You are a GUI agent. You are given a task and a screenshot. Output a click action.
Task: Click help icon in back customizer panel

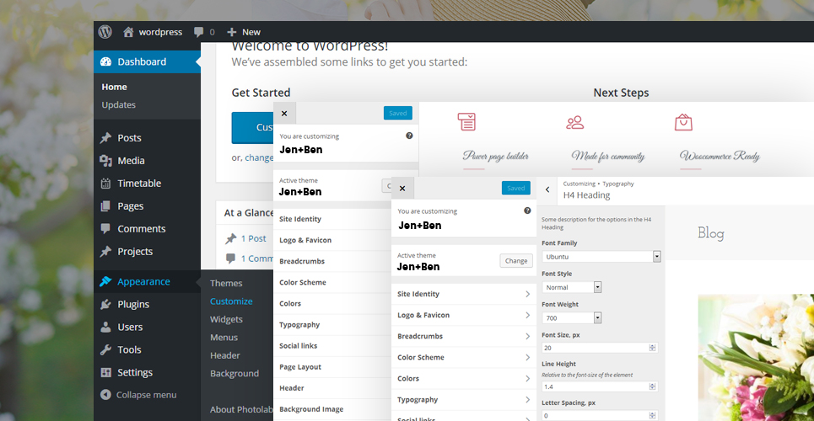[x=409, y=136]
